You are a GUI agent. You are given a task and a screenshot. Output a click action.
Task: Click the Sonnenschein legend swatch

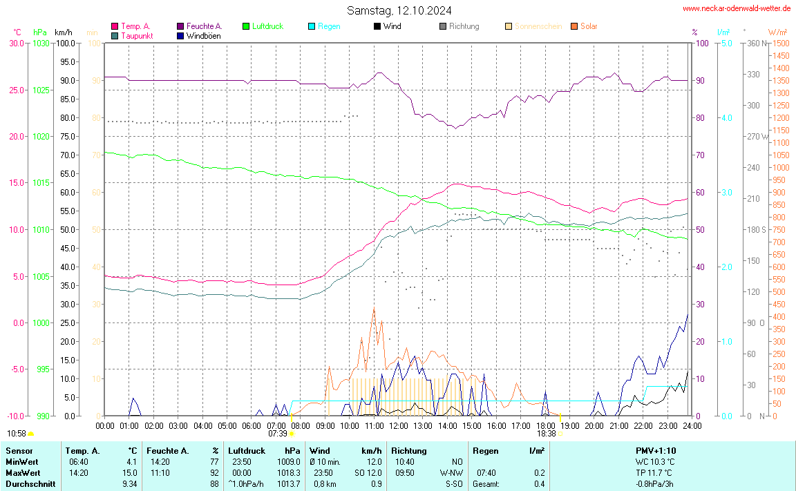pos(509,26)
